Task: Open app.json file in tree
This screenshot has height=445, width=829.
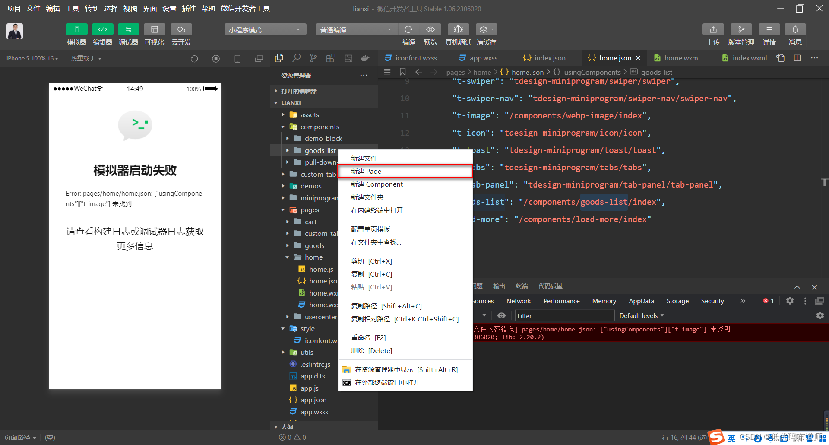Action: 313,400
